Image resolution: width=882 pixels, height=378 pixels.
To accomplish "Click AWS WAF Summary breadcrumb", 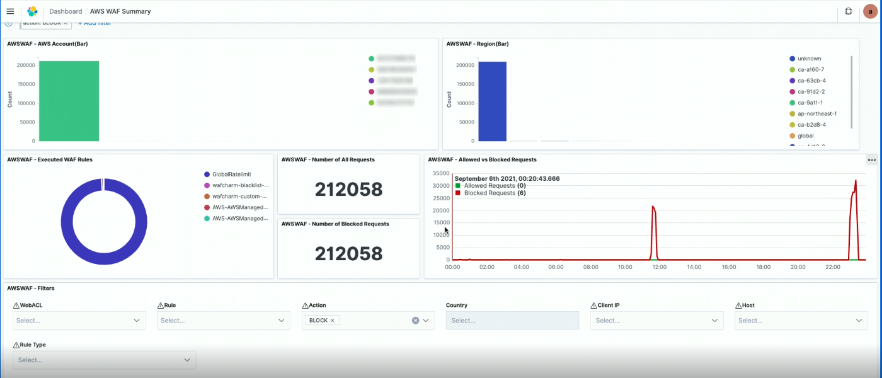I will pyautogui.click(x=120, y=11).
